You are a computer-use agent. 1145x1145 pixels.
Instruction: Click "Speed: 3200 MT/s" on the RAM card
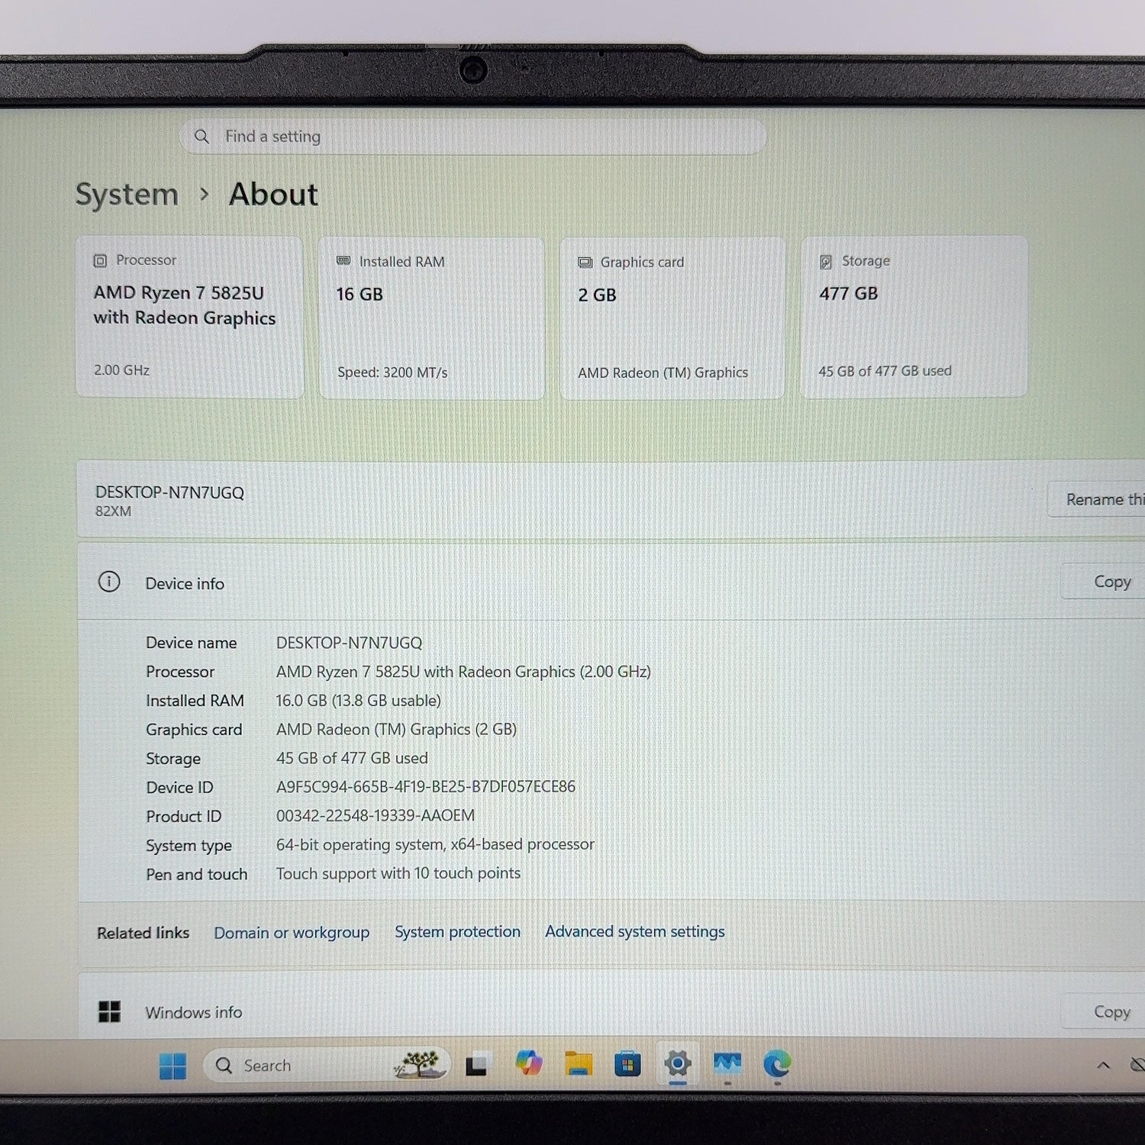[392, 373]
